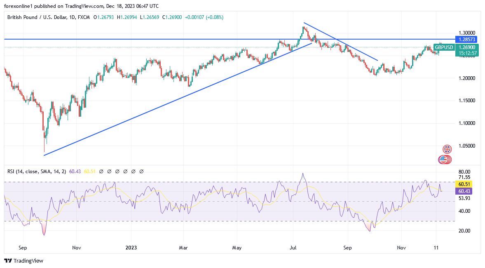The image size is (485, 268).
Task: Open the British Pound / U.S. Dollar symbol selector
Action: point(37,17)
